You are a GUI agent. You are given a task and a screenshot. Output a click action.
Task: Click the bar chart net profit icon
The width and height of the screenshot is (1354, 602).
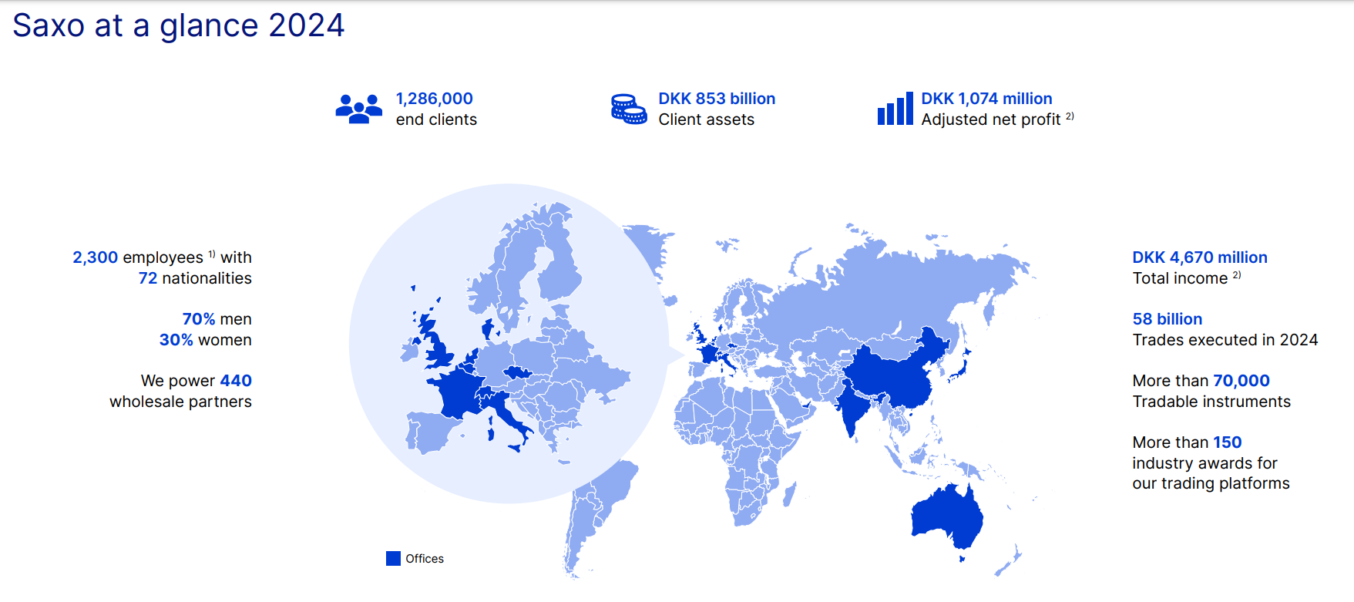(x=895, y=109)
